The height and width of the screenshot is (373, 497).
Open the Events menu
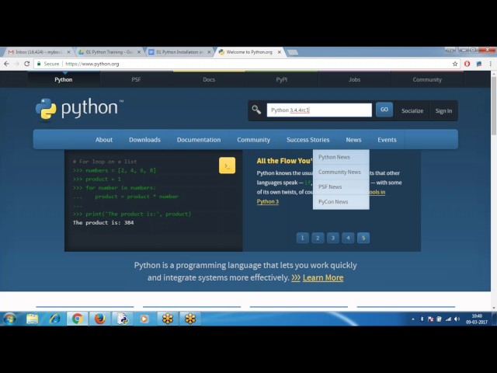387,140
